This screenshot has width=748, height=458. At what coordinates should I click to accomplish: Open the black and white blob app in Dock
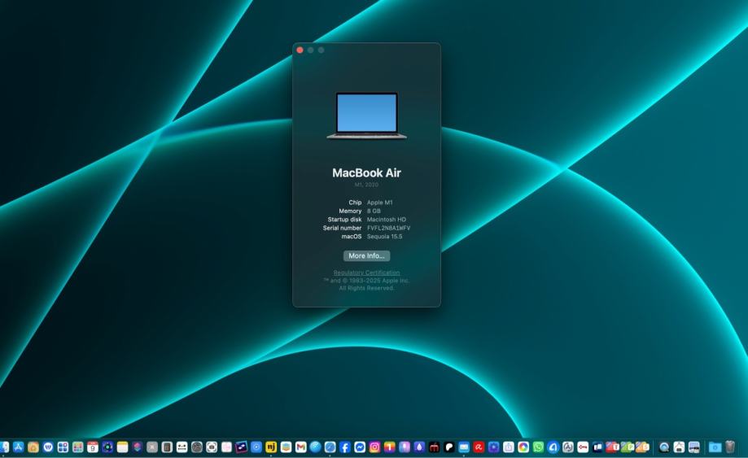coord(449,447)
